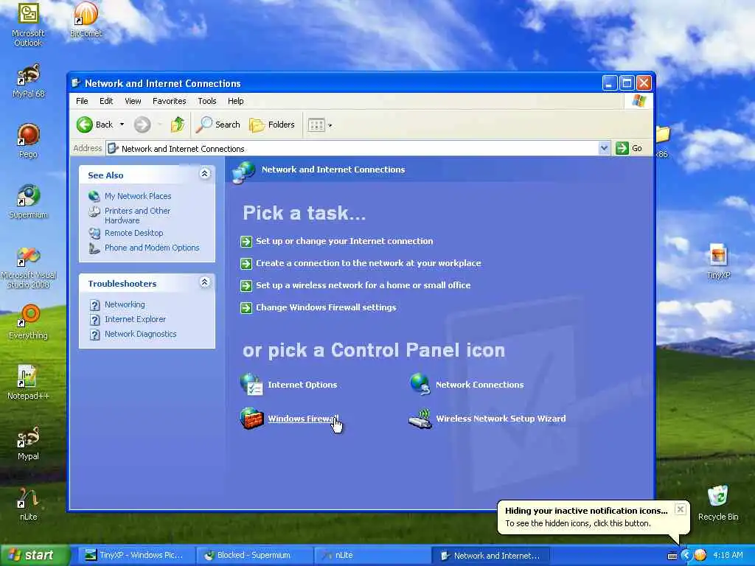Open Remote Desktop link
Viewport: 755px width, 566px height.
click(x=134, y=233)
